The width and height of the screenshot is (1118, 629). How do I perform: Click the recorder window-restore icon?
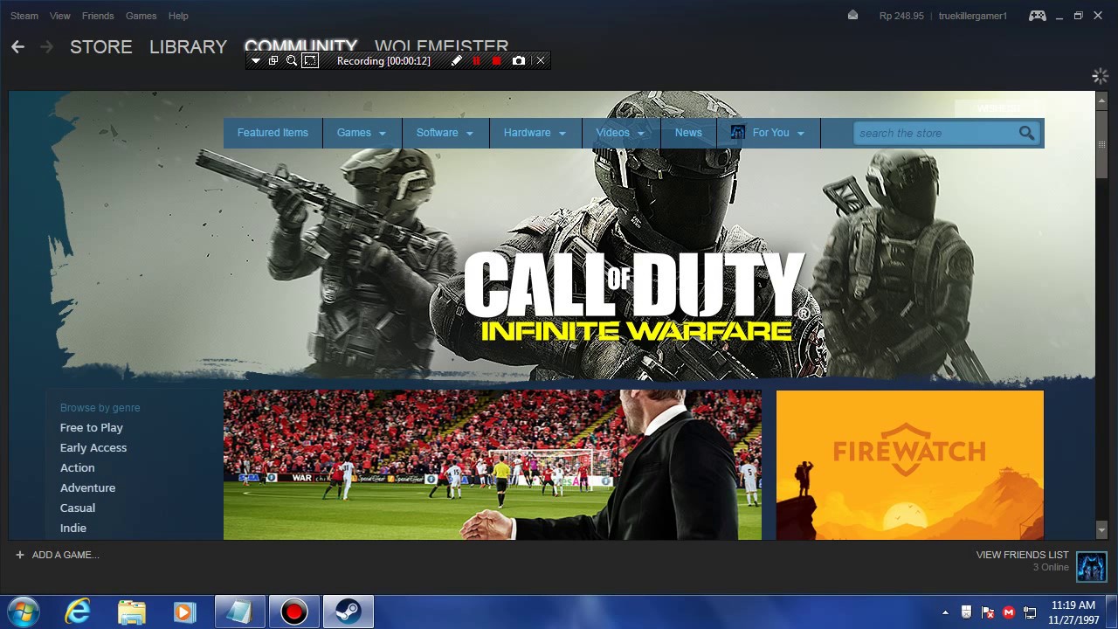273,60
